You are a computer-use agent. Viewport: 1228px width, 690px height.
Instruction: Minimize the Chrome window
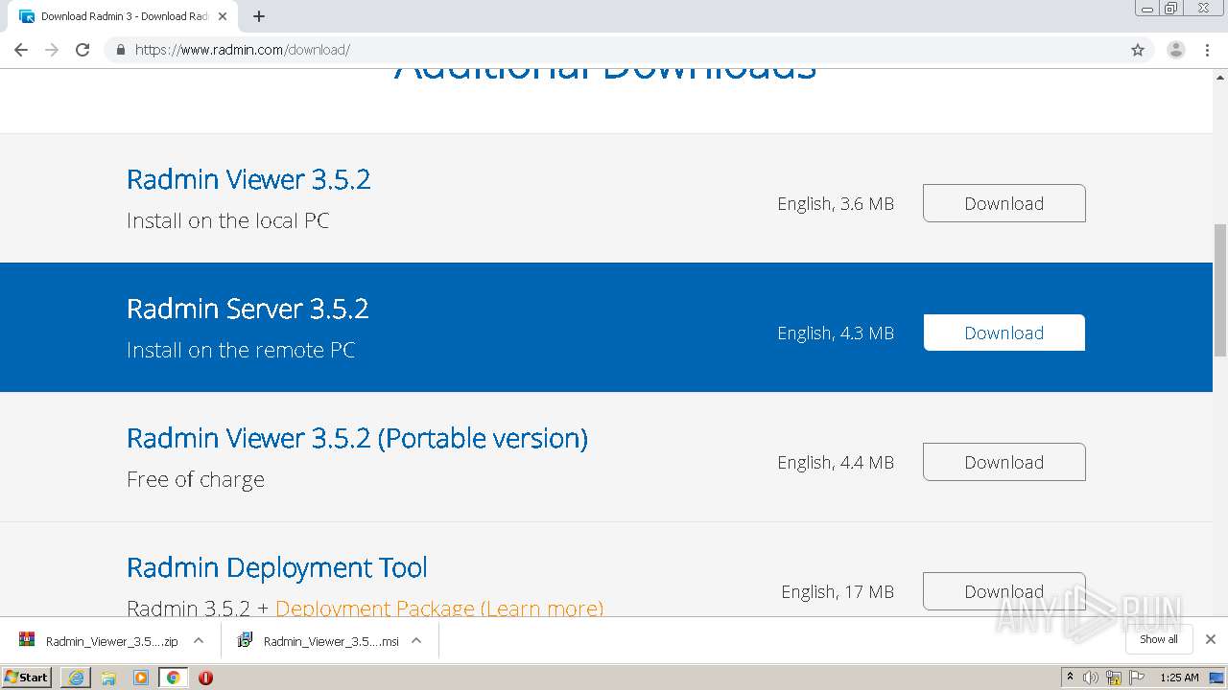(1146, 9)
